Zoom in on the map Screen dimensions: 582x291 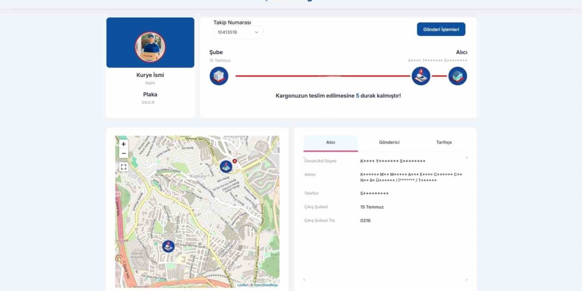(x=124, y=144)
